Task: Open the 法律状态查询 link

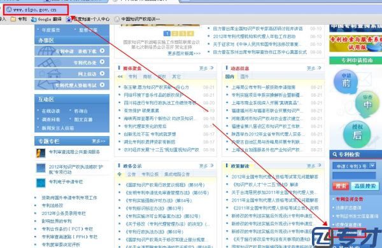Action: pyautogui.click(x=348, y=208)
